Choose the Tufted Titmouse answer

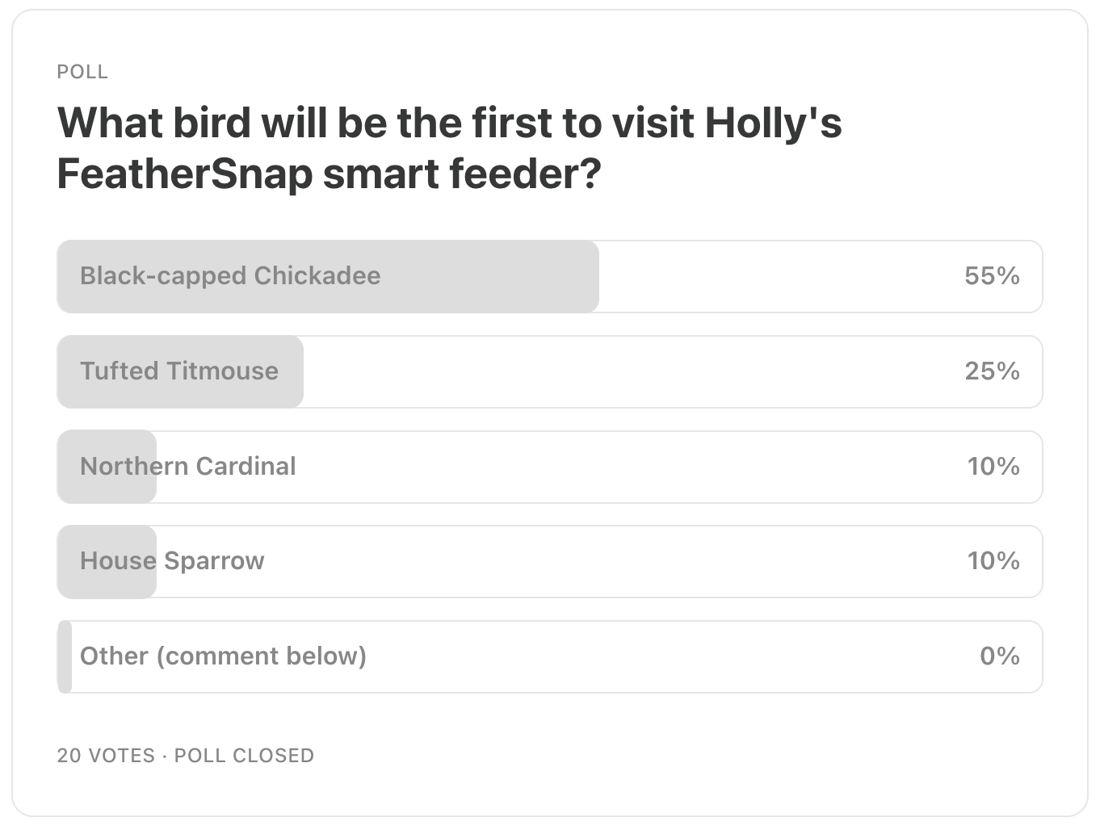[549, 371]
